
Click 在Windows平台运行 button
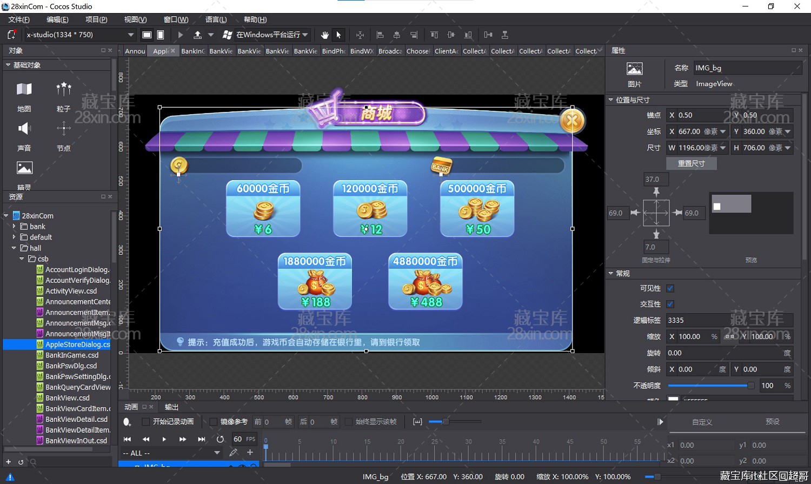[x=268, y=35]
